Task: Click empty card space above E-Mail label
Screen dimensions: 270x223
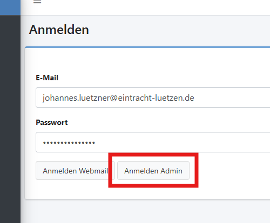Action: pyautogui.click(x=147, y=61)
